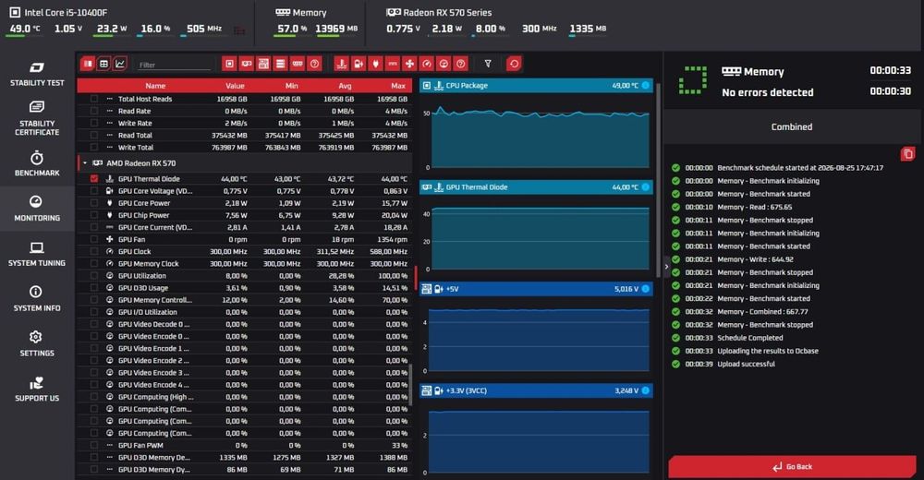Toggle the temperature sensor type filter
Viewport: 924px width, 480px height.
(341, 64)
